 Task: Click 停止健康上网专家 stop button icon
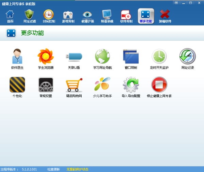(159, 85)
